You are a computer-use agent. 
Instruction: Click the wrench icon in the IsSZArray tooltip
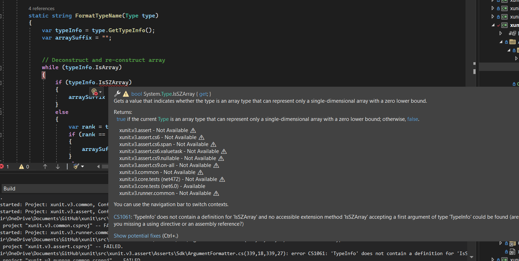[x=117, y=94]
